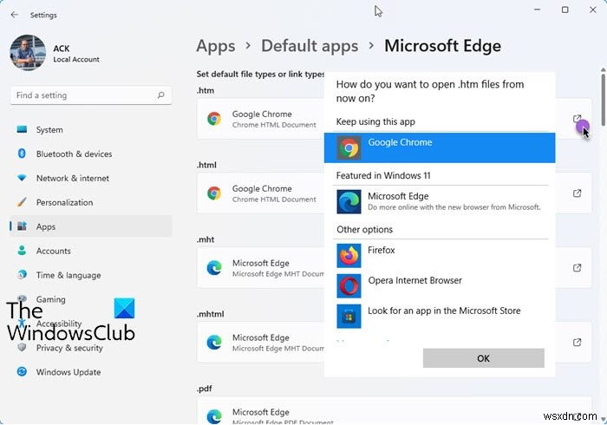Maximize the Settings window
The image size is (607, 425).
coord(565,10)
